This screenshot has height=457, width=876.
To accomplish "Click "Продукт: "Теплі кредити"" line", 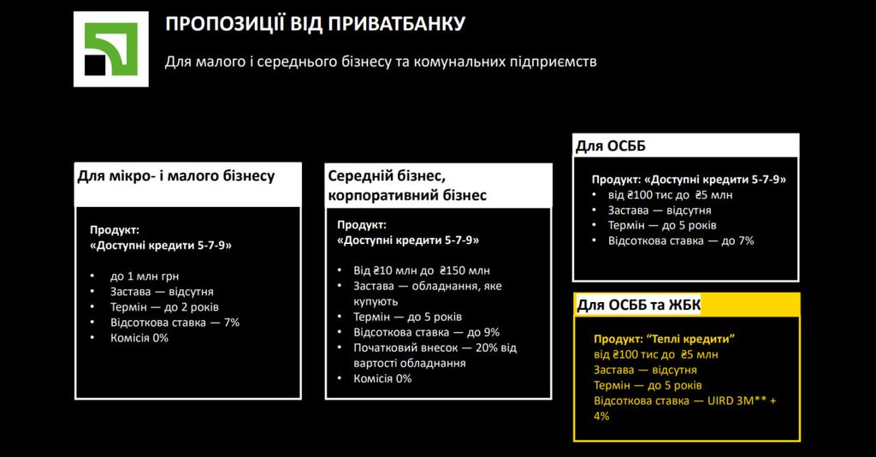I will (664, 339).
